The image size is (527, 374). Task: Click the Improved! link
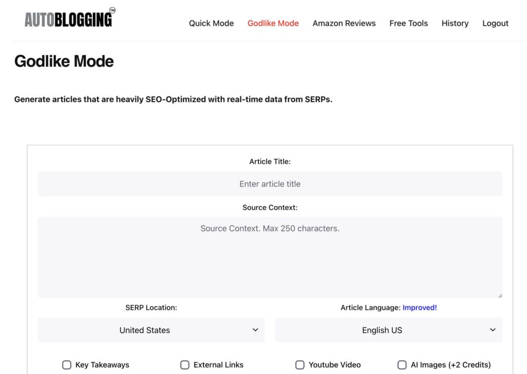tap(420, 307)
